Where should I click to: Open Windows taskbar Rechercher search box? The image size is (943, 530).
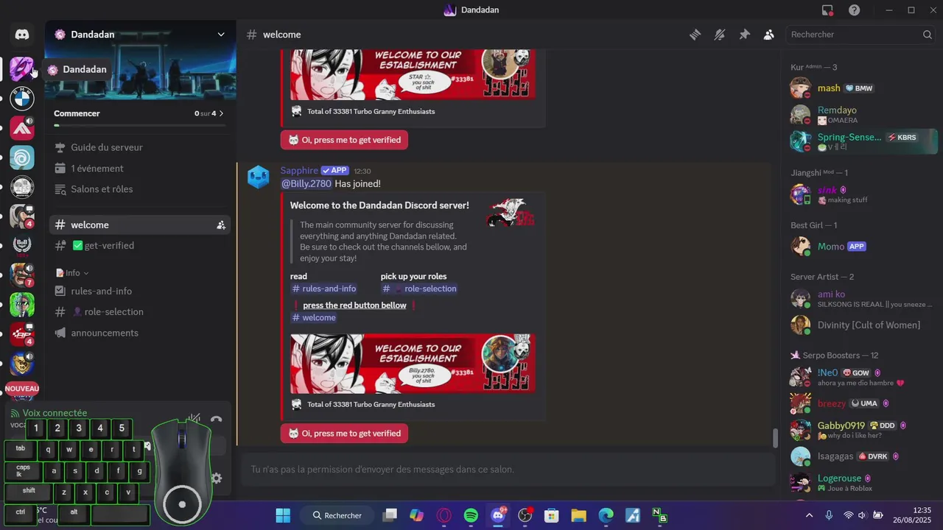337,515
